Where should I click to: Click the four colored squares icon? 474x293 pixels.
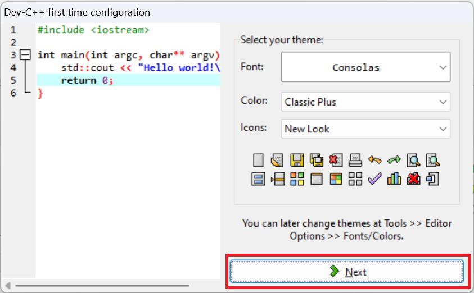297,179
